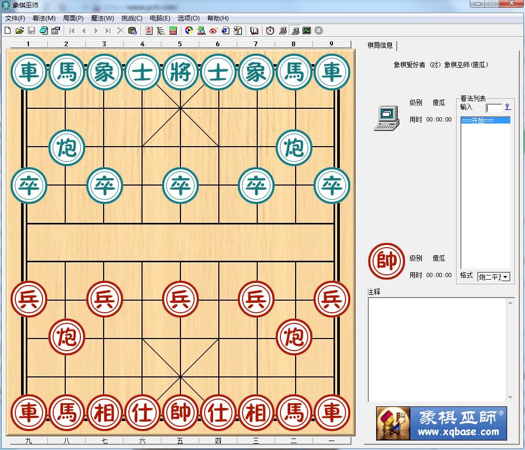Advance one move with the forward arrow icon
This screenshot has width=525, height=450.
click(x=95, y=30)
